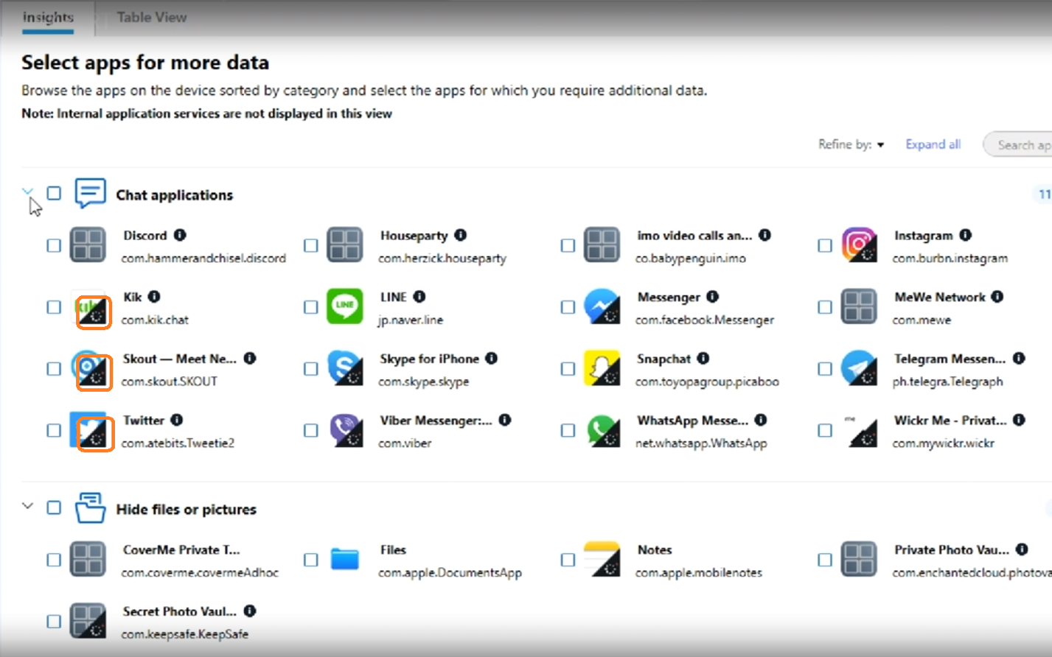The image size is (1052, 657).
Task: Click the Expand all link
Action: [x=932, y=144]
